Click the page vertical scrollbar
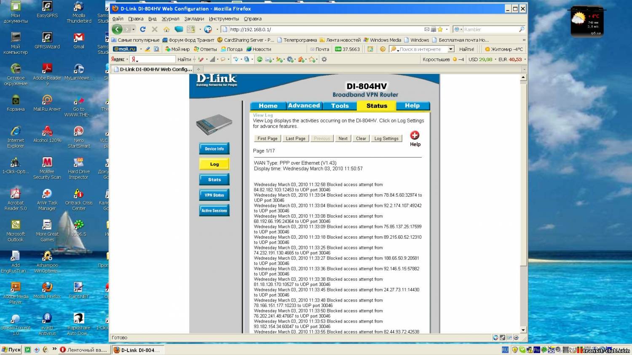The width and height of the screenshot is (632, 355). [x=523, y=203]
